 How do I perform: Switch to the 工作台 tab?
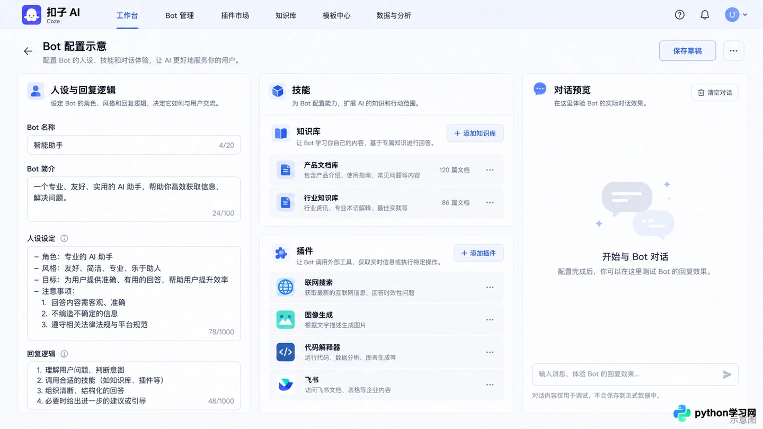click(127, 15)
